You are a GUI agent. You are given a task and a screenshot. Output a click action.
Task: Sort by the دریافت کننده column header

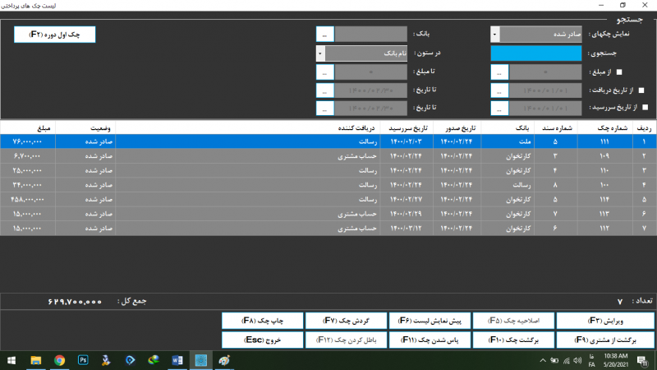(248, 128)
